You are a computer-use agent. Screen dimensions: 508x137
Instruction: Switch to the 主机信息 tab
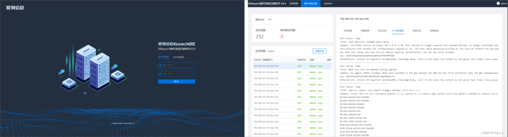[348, 31]
